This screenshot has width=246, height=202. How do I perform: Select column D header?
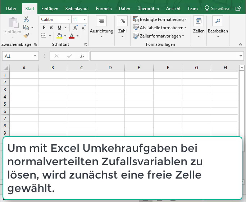click(x=110, y=68)
